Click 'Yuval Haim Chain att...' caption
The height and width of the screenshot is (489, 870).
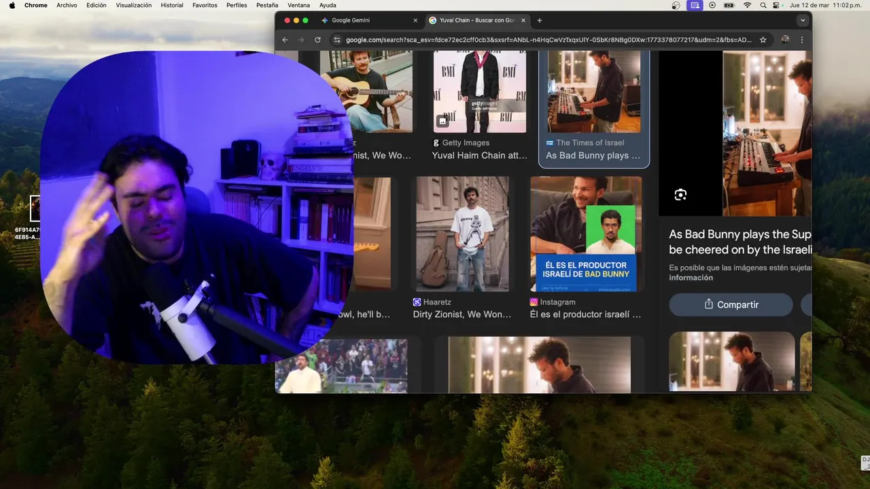point(479,156)
